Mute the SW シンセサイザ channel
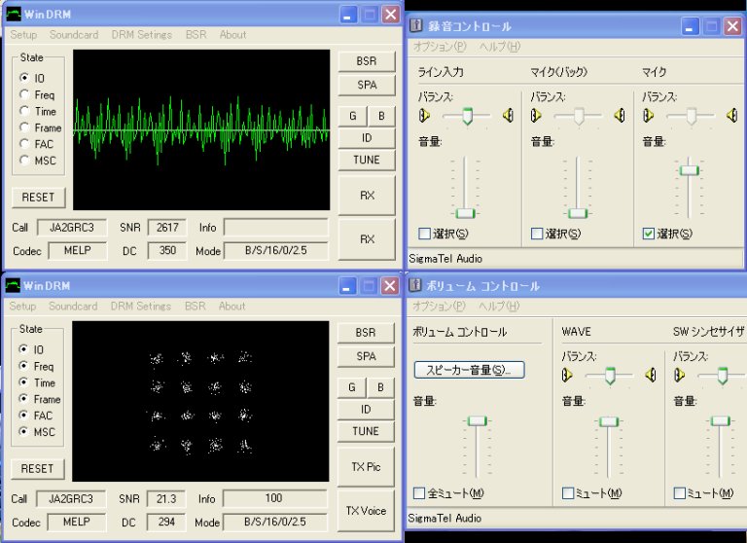 point(680,493)
